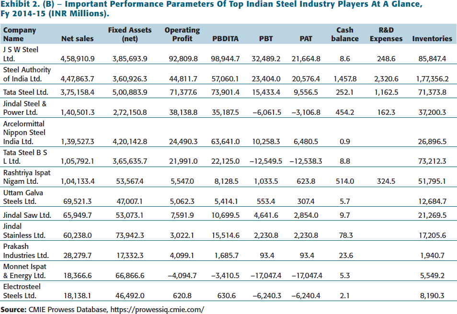Select the PBDITA column header
Viewport: 457px width, 314px height.
pyautogui.click(x=225, y=39)
